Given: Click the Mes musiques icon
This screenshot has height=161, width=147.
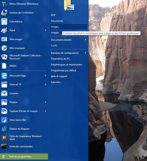Looking at the screenshot, I should 4,48.
